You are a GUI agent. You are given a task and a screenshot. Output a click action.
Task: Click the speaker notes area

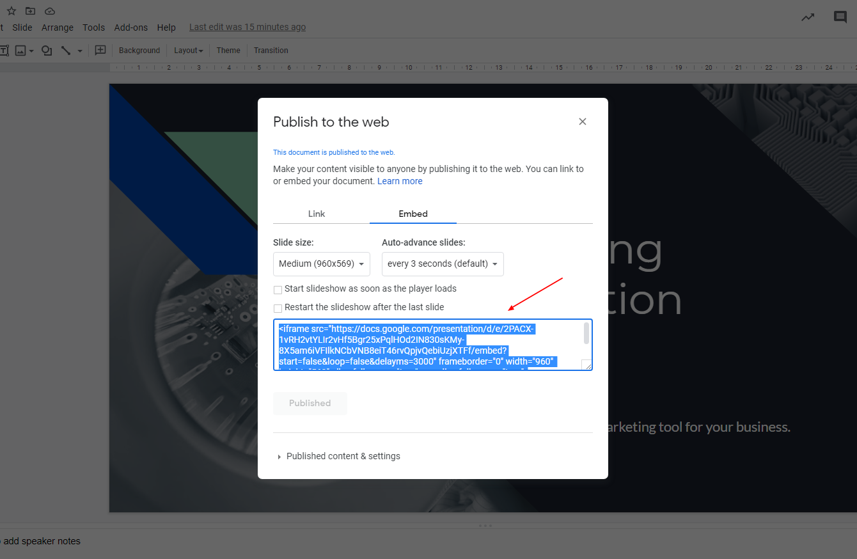40,541
